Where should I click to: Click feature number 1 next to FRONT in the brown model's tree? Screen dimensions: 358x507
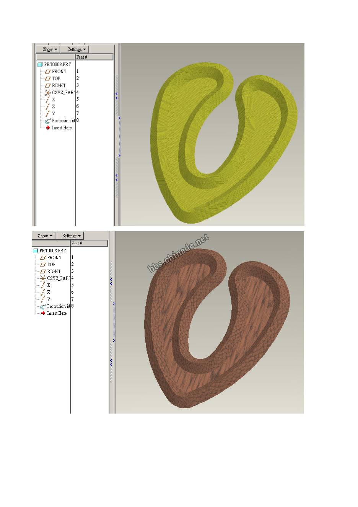click(x=73, y=257)
